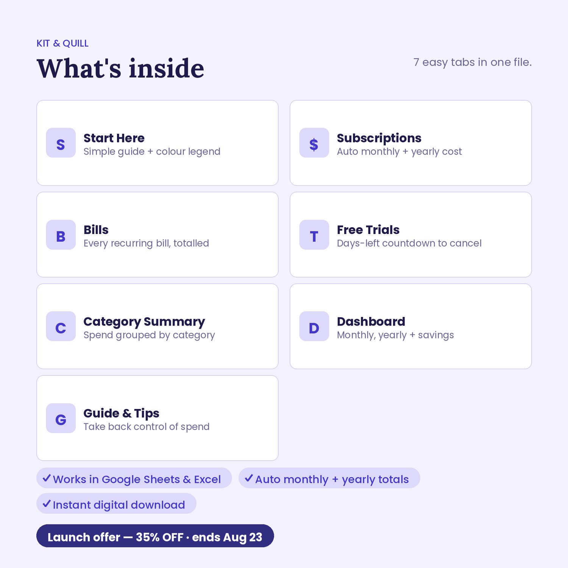The height and width of the screenshot is (568, 568).
Task: Click the checkmark beside Instant digital download
Action: (x=47, y=504)
